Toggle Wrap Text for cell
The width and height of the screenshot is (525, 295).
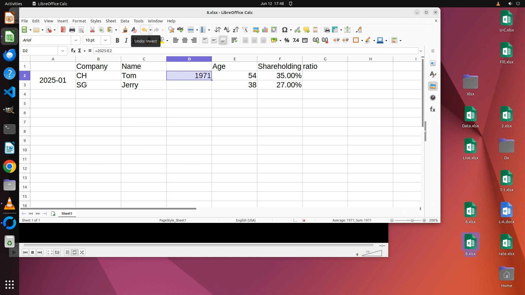[x=234, y=40]
